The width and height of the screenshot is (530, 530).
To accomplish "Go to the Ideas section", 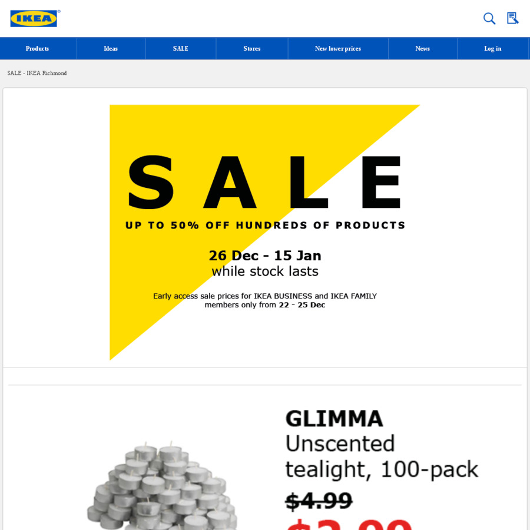I will 111,49.
